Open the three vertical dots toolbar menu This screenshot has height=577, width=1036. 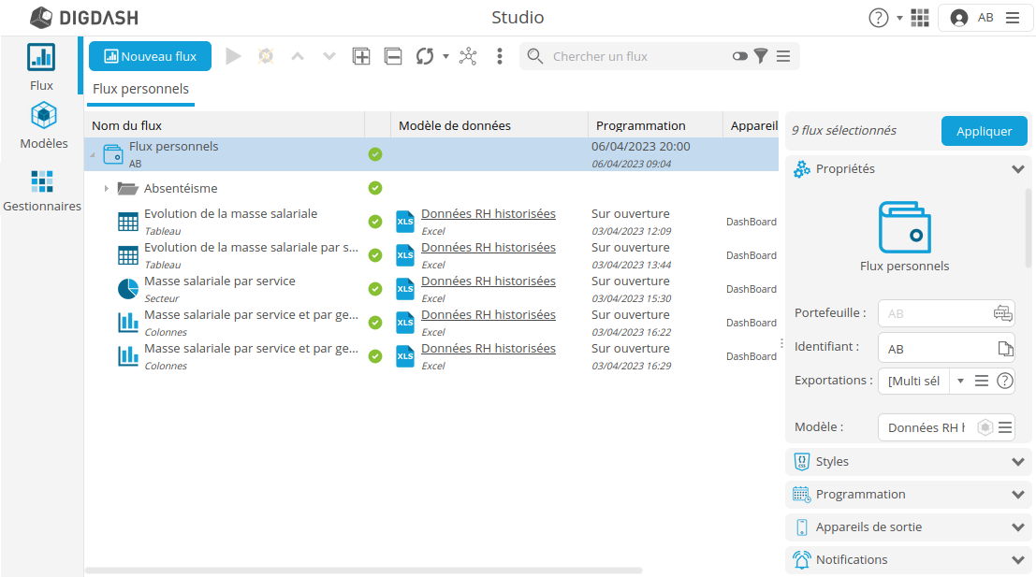[500, 56]
